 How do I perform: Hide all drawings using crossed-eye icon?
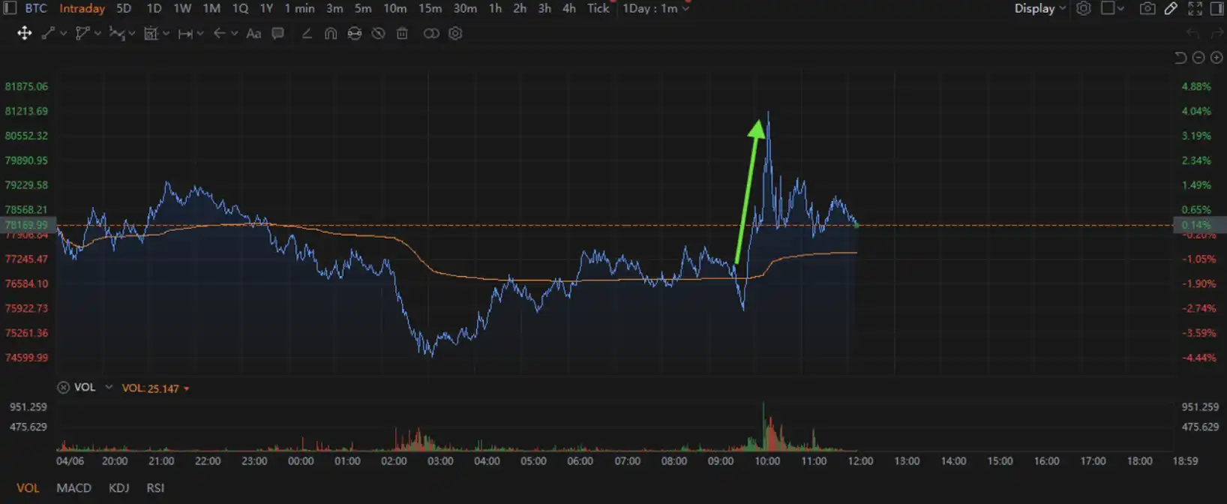pos(378,33)
